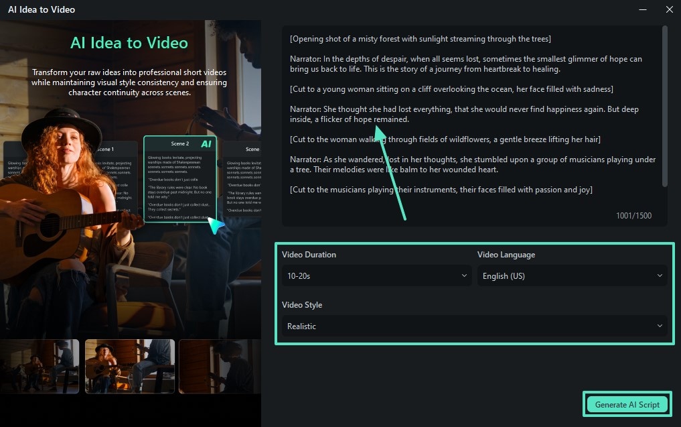Click the 'Video Language' label

pyautogui.click(x=506, y=255)
